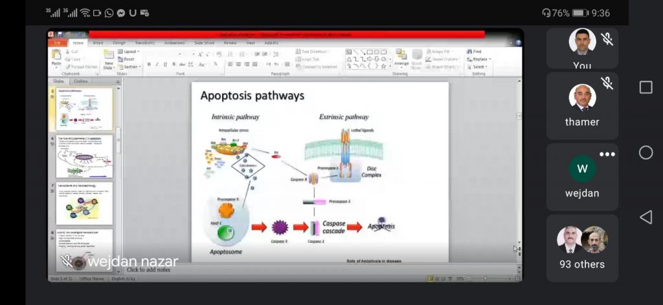Image resolution: width=663 pixels, height=305 pixels.
Task: Open Find from the Editing group
Action: pyautogui.click(x=477, y=52)
